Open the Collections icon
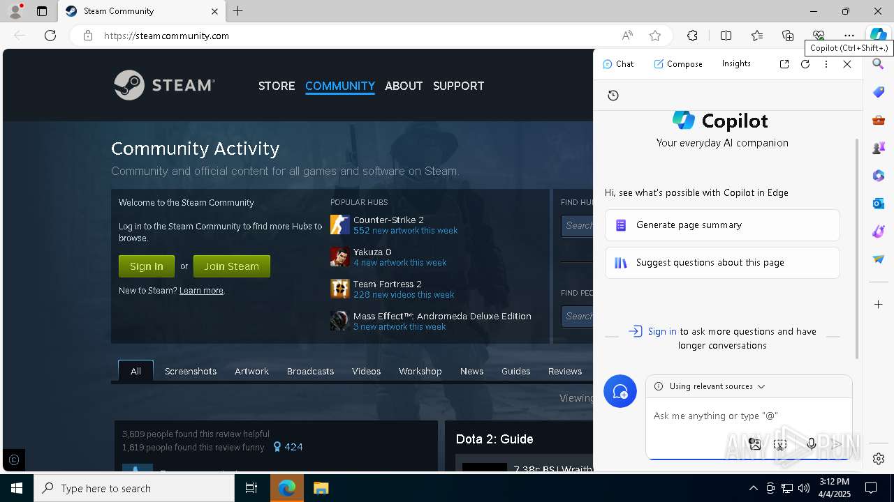The image size is (894, 502). coord(788,36)
